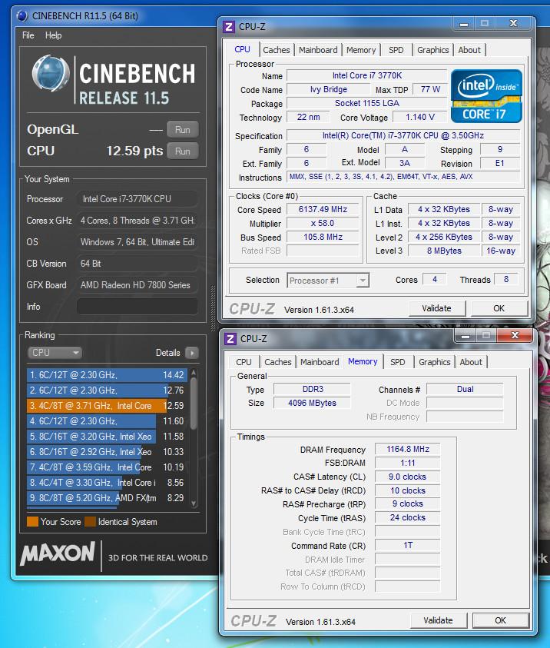Select highlighted ranking entry 3 4C/8T @ 3.71 GHz

click(x=107, y=406)
